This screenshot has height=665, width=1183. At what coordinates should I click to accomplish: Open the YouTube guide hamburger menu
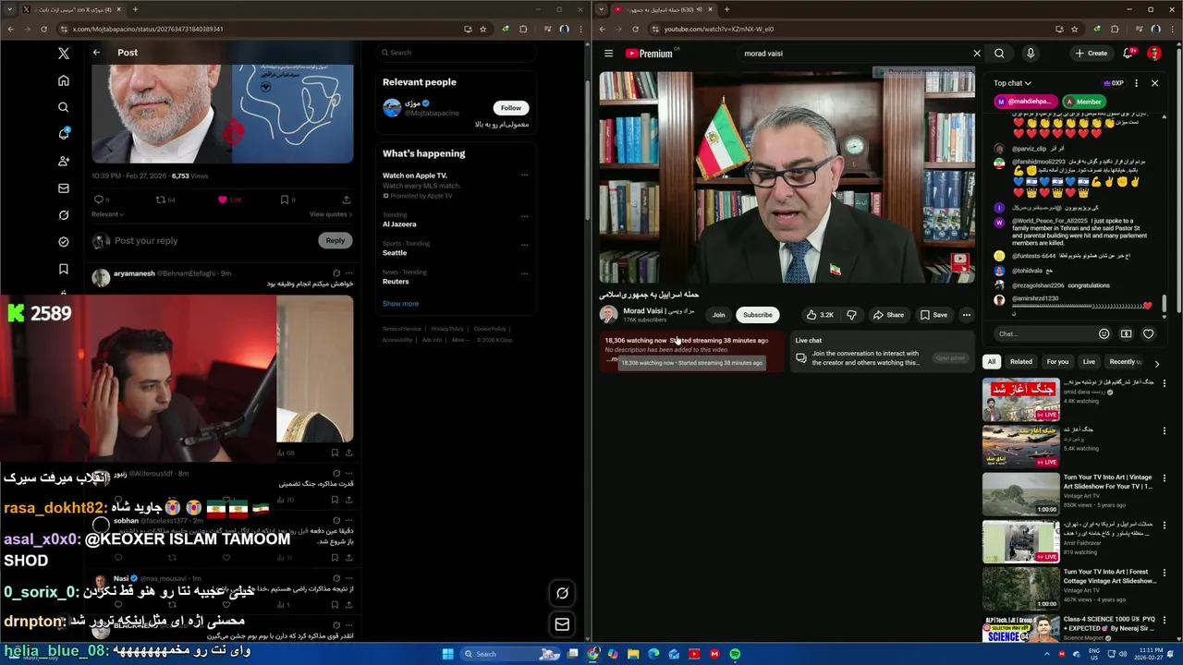click(608, 54)
